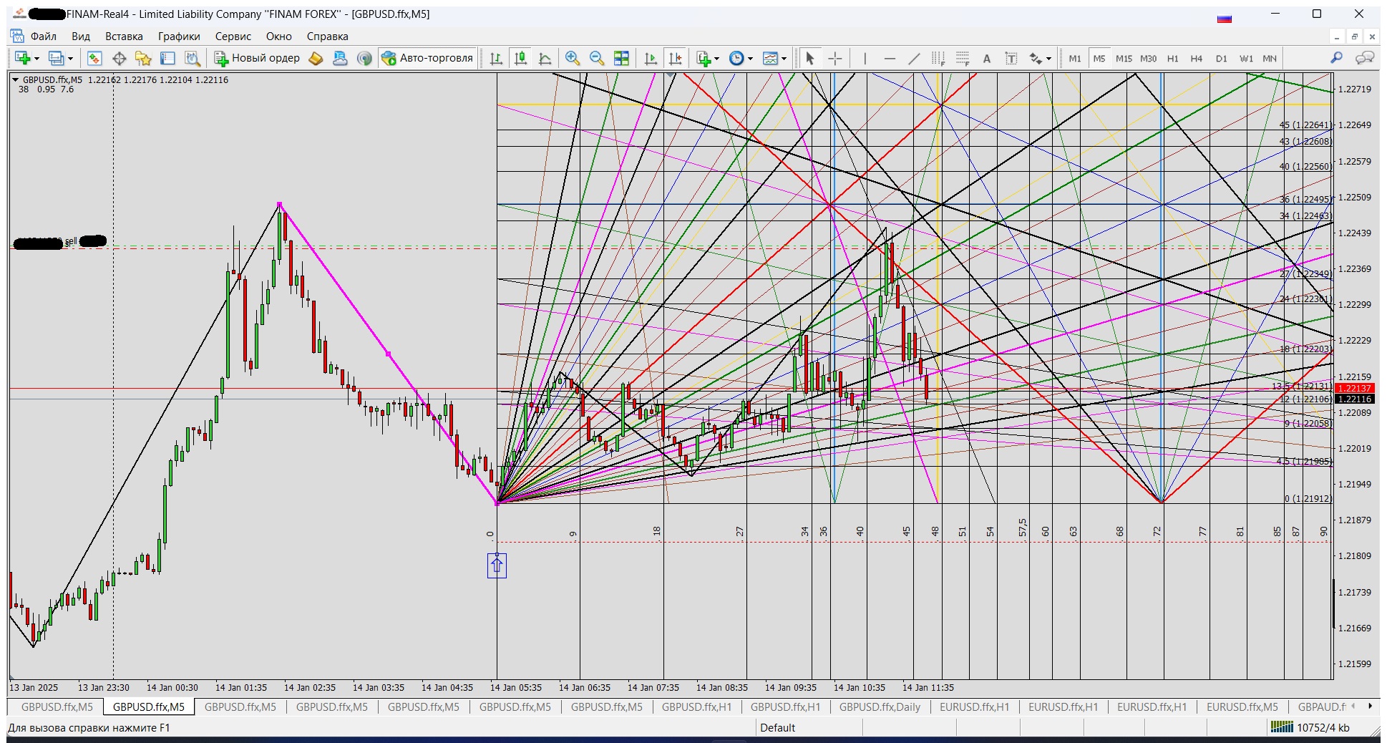Expand the Profiles dropdown arrow
Viewport: 1387px width, 743px height.
coord(70,59)
